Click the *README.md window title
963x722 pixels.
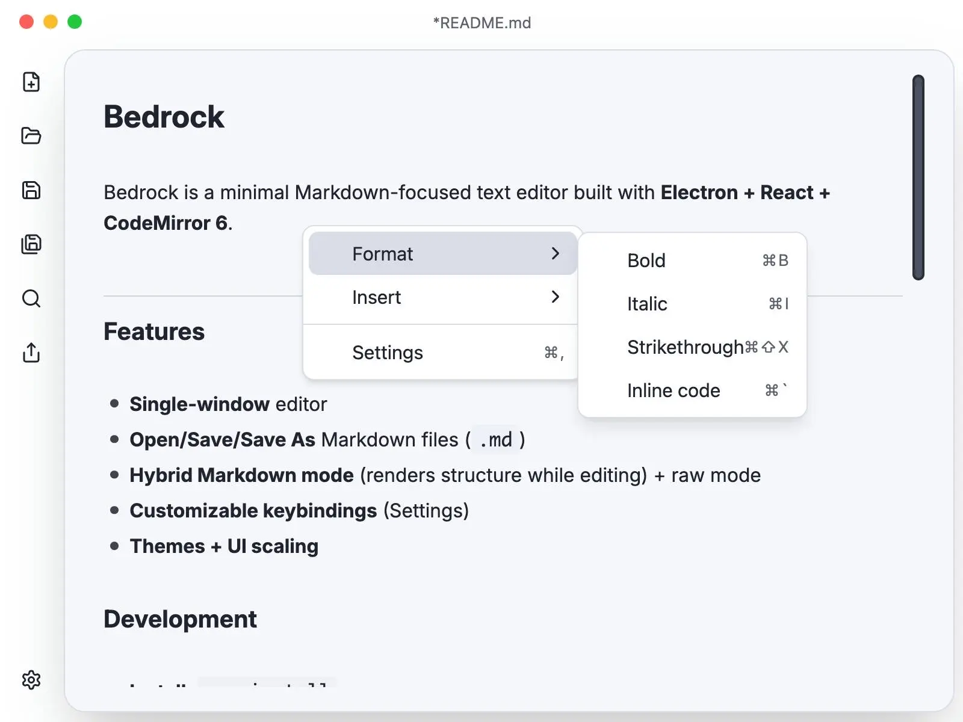click(481, 22)
